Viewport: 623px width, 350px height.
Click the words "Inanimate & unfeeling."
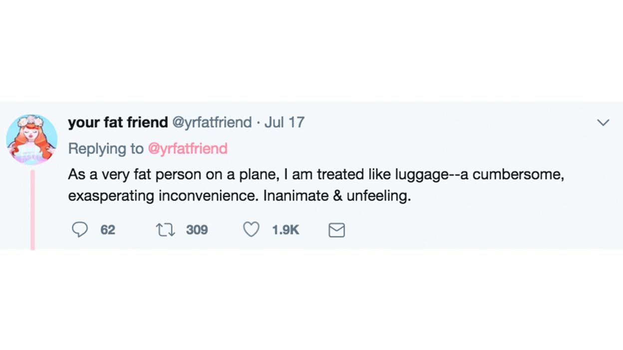(x=337, y=196)
